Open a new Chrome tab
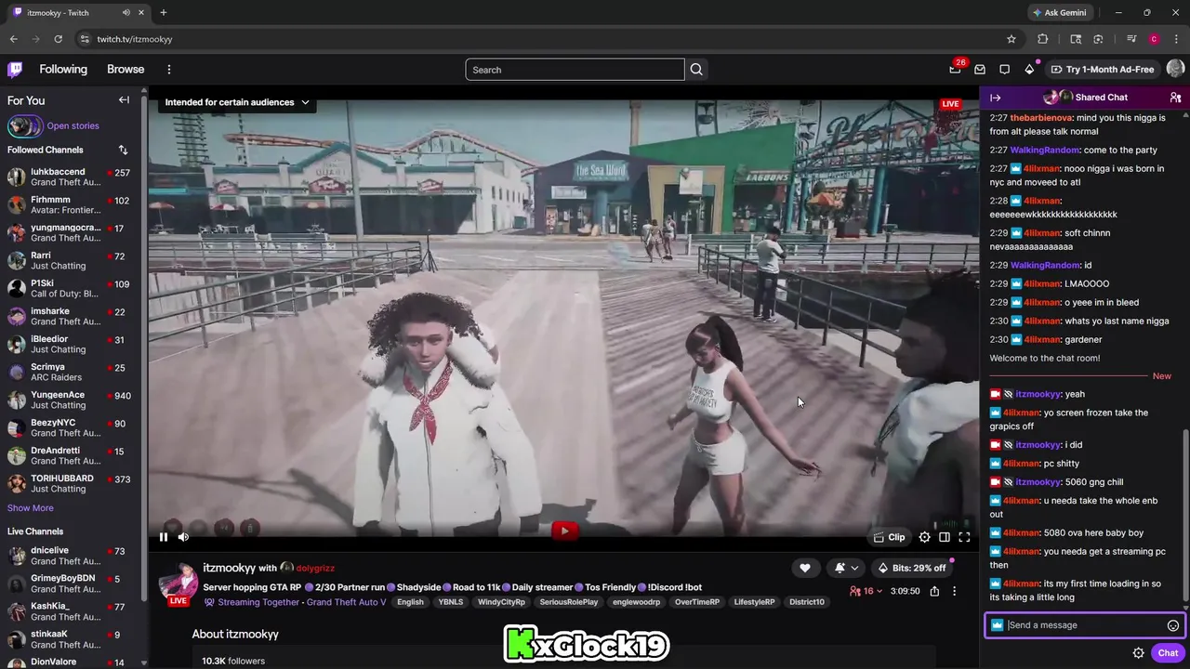 tap(164, 12)
